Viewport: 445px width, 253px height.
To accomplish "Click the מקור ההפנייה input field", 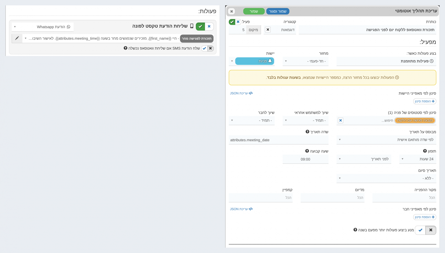I will (404, 198).
